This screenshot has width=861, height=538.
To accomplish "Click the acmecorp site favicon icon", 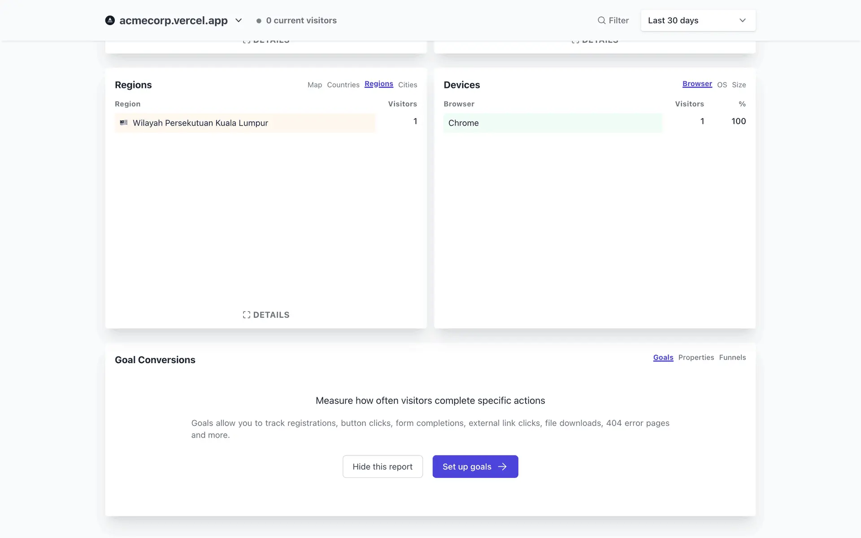I will (110, 20).
